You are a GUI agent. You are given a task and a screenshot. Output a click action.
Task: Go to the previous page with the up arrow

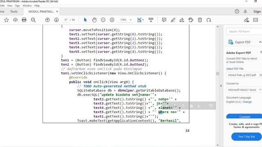pos(47,20)
